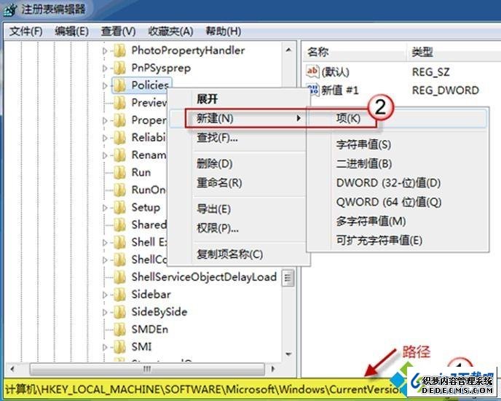Image resolution: width=501 pixels, height=401 pixels.
Task: Expand the SideBySide tree node
Action: (x=105, y=312)
